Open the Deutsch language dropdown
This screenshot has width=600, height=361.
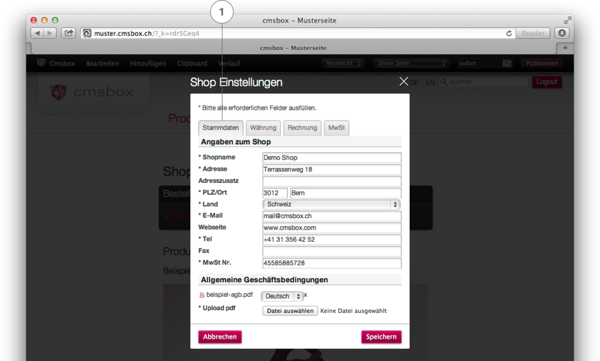[x=281, y=296]
